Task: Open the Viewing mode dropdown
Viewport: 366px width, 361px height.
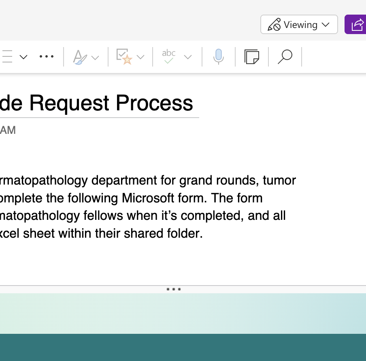Action: pos(299,25)
